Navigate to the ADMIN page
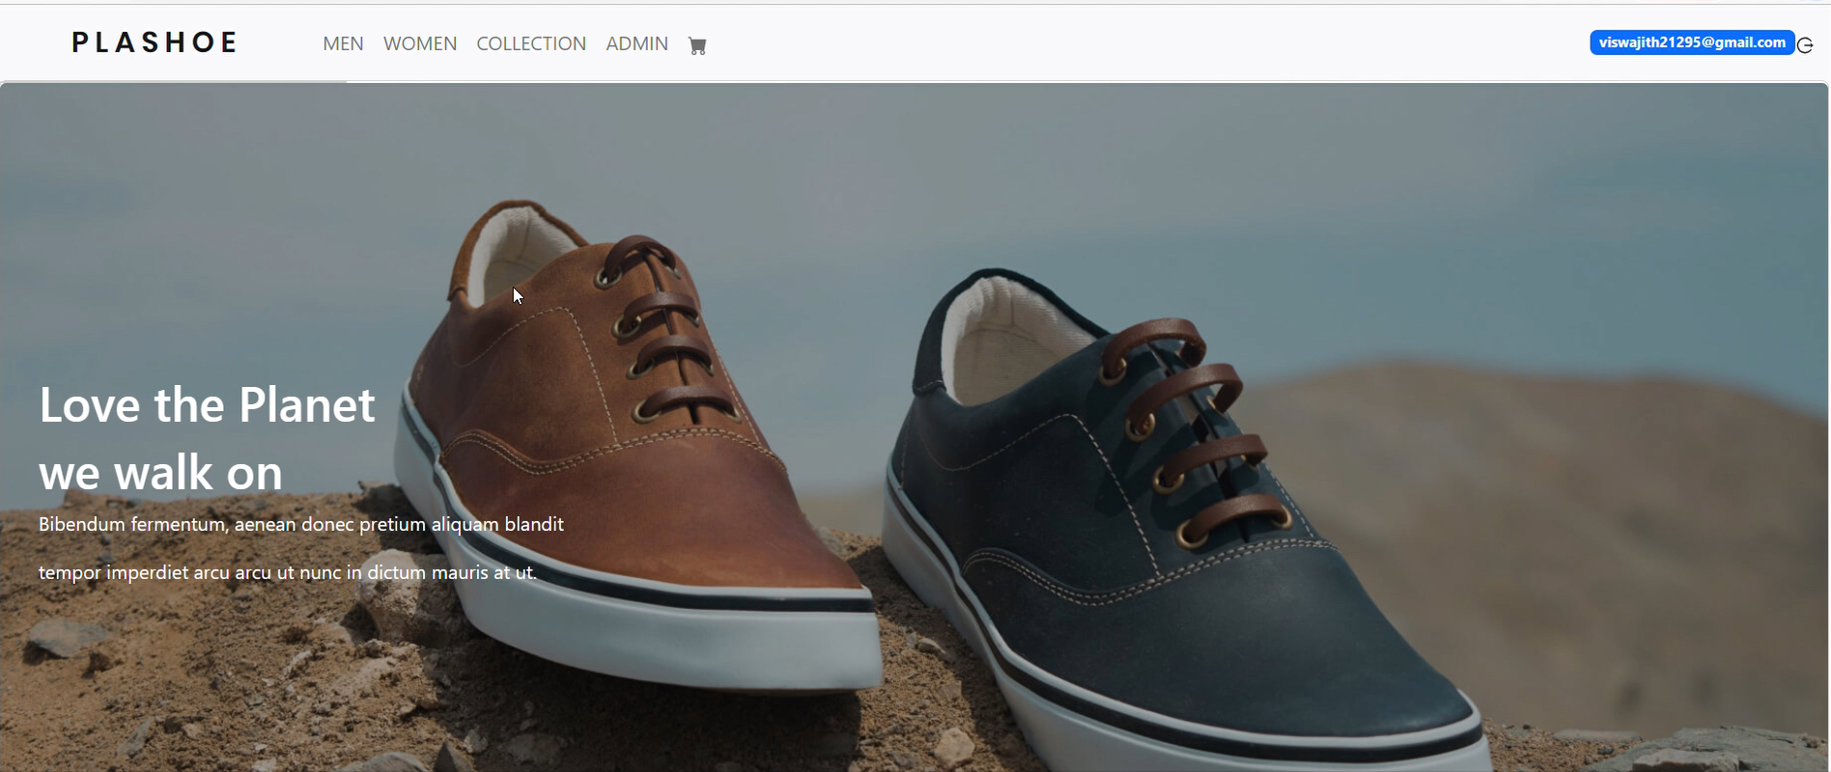This screenshot has height=772, width=1831. click(636, 43)
